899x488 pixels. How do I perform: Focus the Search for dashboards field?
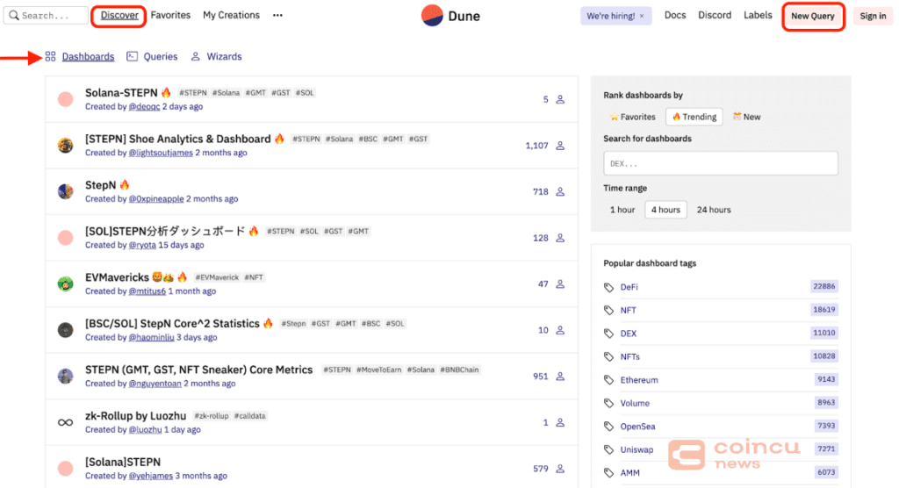click(x=721, y=163)
